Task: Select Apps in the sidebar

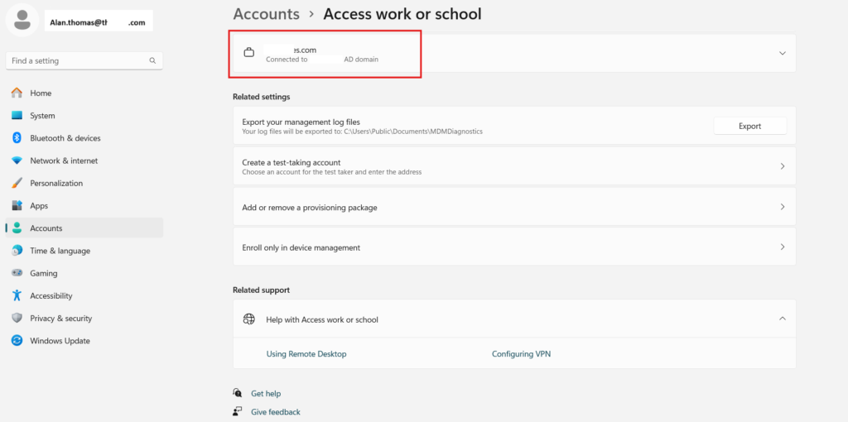Action: tap(84, 206)
